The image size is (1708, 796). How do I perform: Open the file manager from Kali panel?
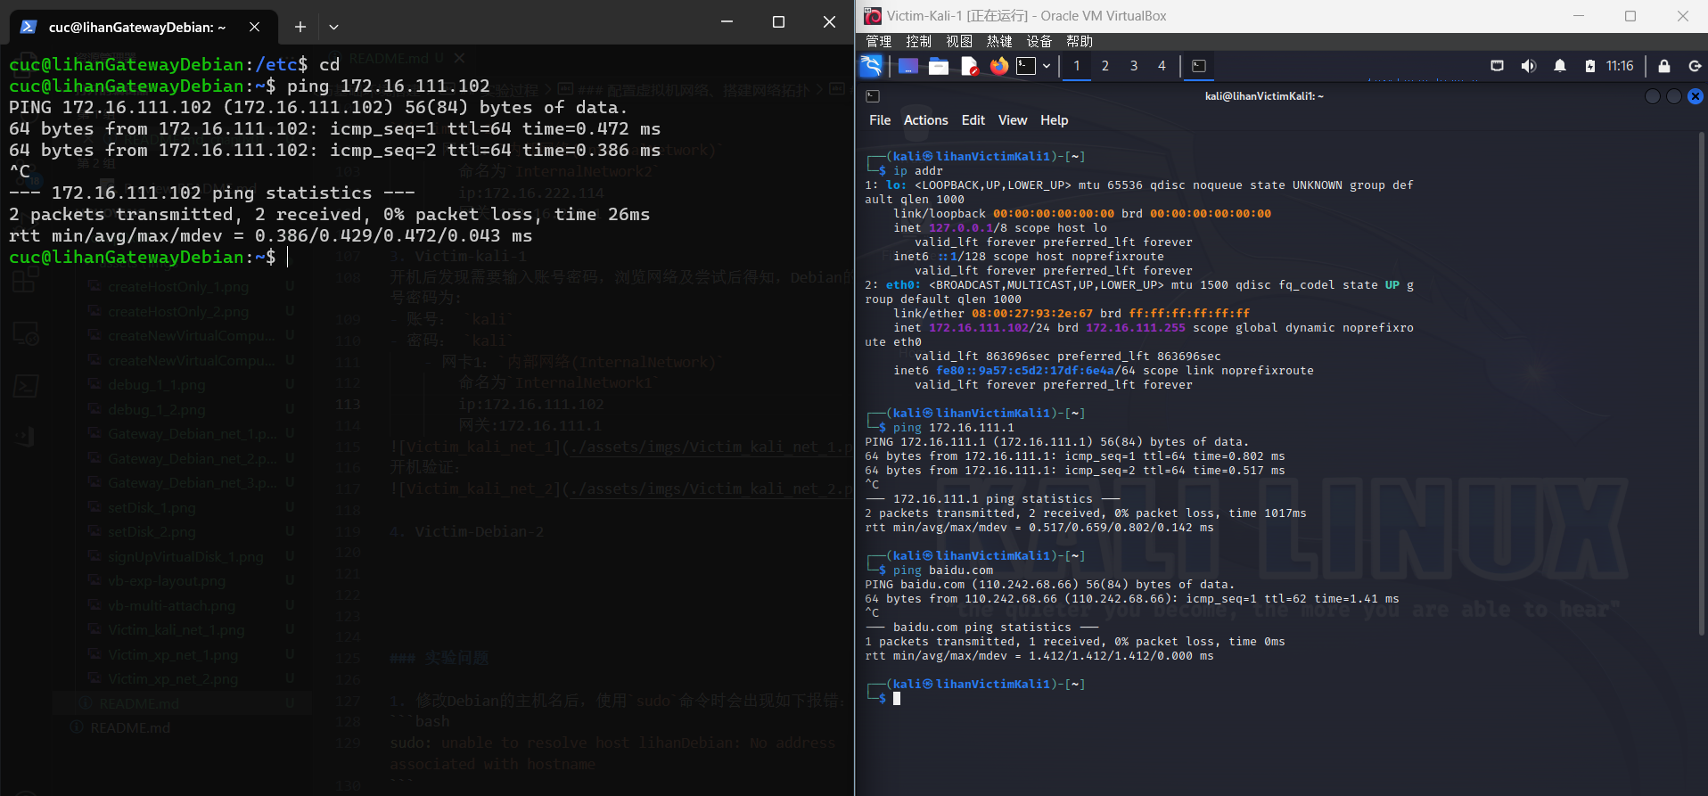[x=938, y=66]
